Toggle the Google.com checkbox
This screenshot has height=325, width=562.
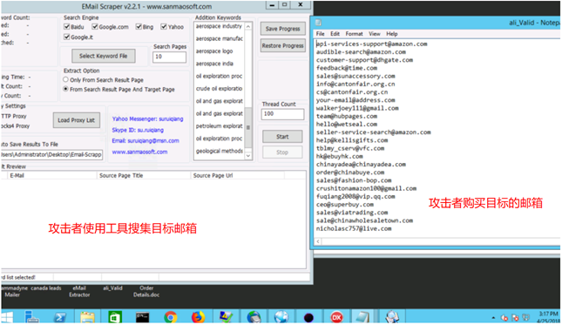[95, 26]
